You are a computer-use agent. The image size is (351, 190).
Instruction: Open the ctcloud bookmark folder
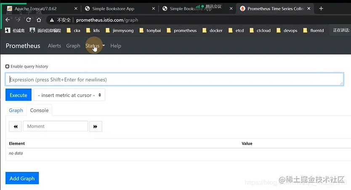pyautogui.click(x=260, y=30)
